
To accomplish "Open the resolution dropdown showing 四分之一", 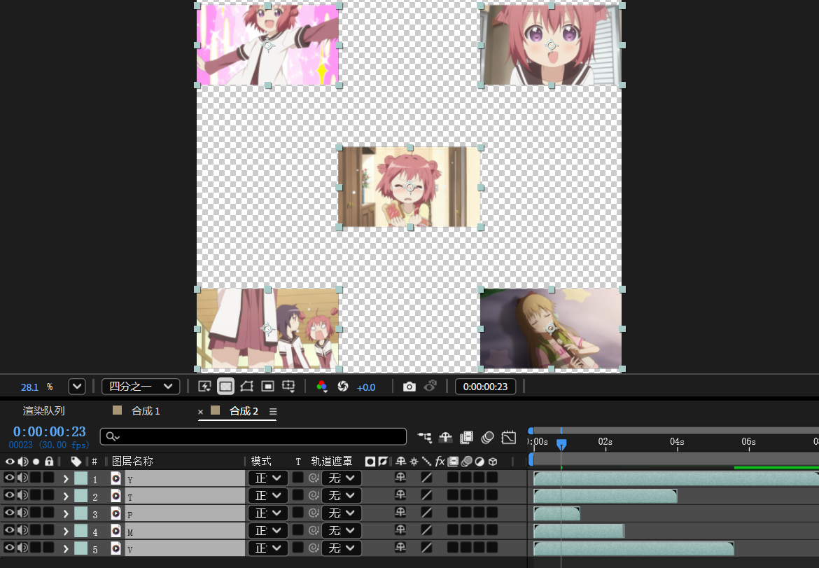I will point(141,387).
